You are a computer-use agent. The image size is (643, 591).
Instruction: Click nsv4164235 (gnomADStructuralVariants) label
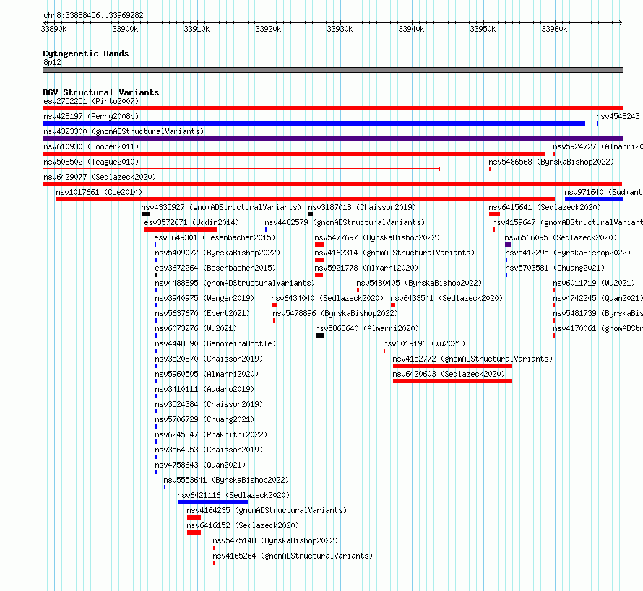(x=267, y=510)
